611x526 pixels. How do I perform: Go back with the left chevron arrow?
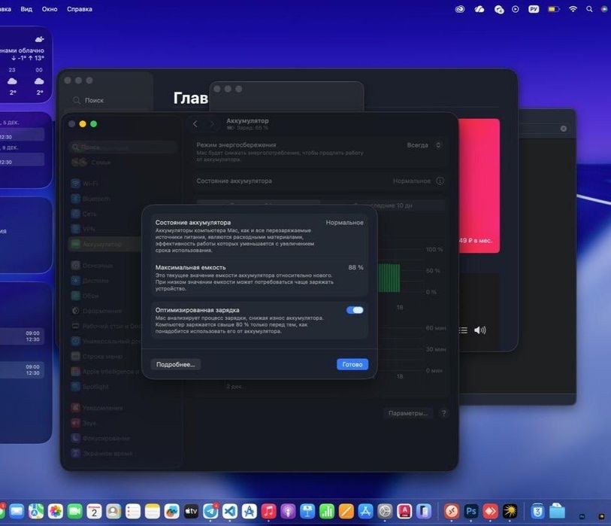[x=195, y=124]
